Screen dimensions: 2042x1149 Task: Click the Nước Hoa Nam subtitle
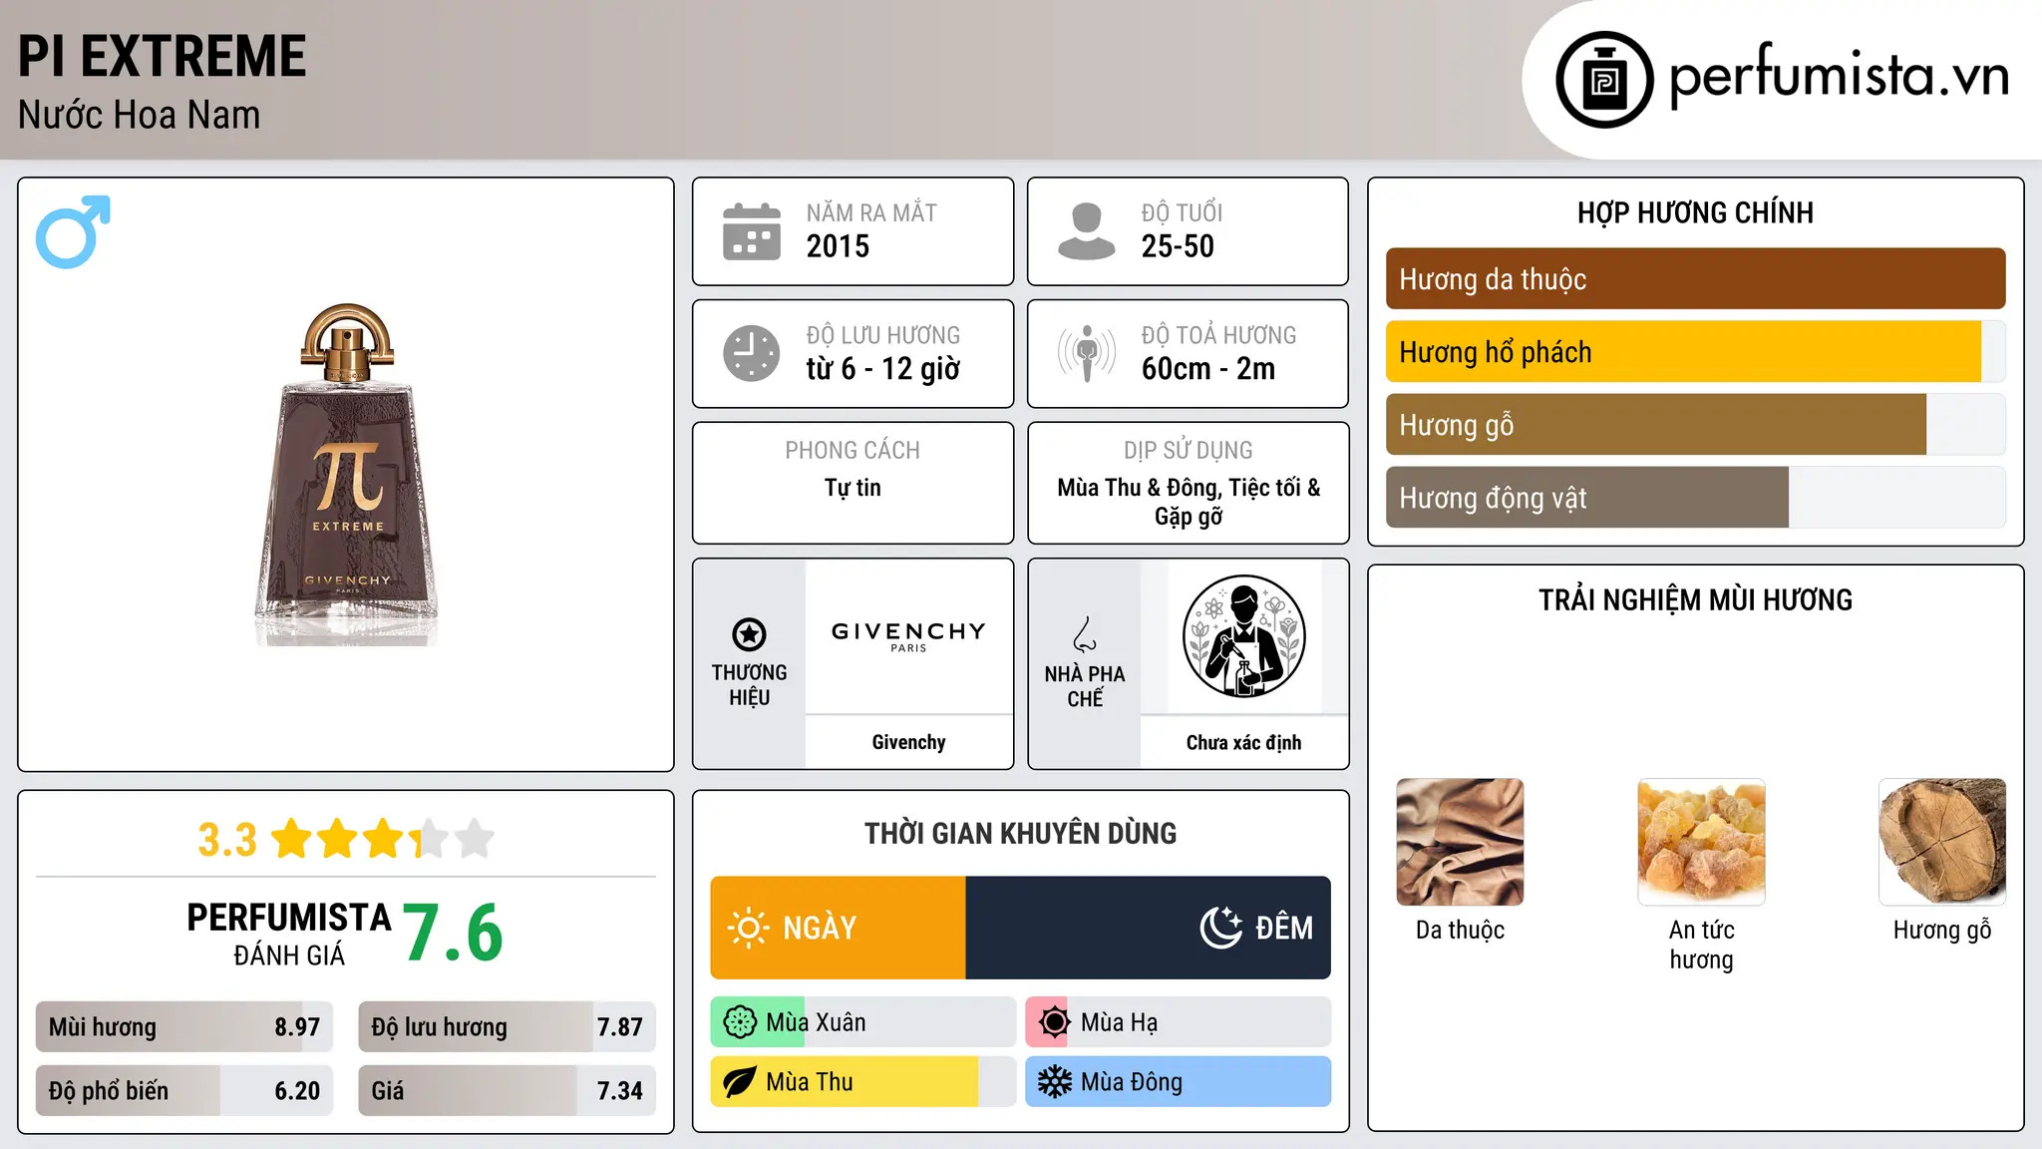point(139,115)
